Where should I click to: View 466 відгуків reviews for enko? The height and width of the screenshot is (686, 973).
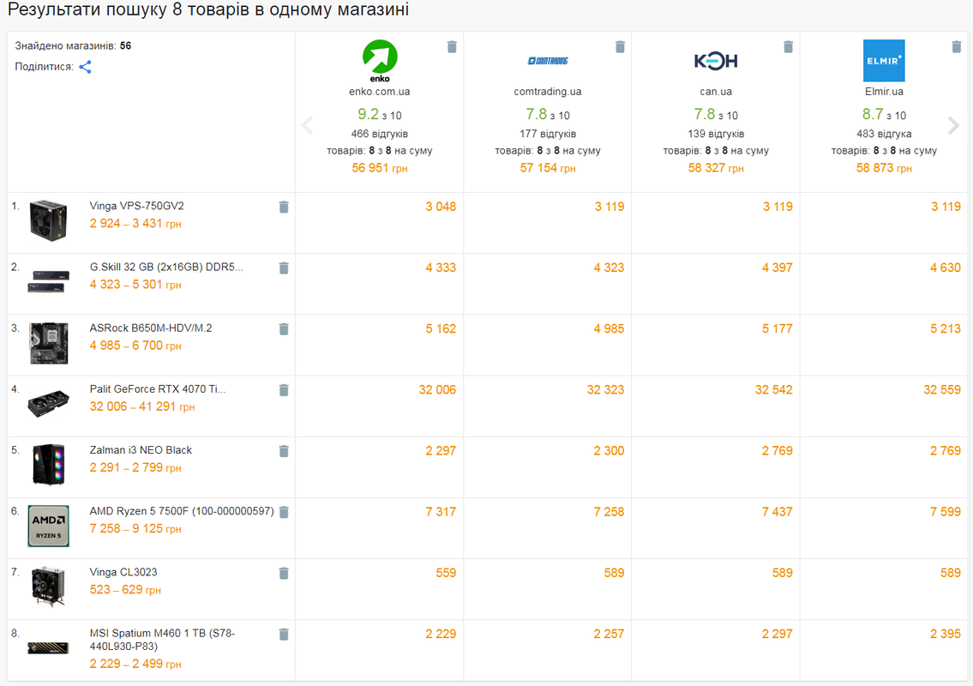tap(380, 134)
